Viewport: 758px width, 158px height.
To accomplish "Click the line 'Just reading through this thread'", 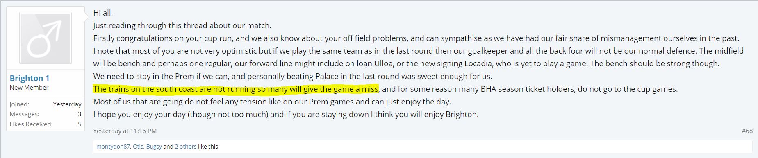I will [182, 25].
